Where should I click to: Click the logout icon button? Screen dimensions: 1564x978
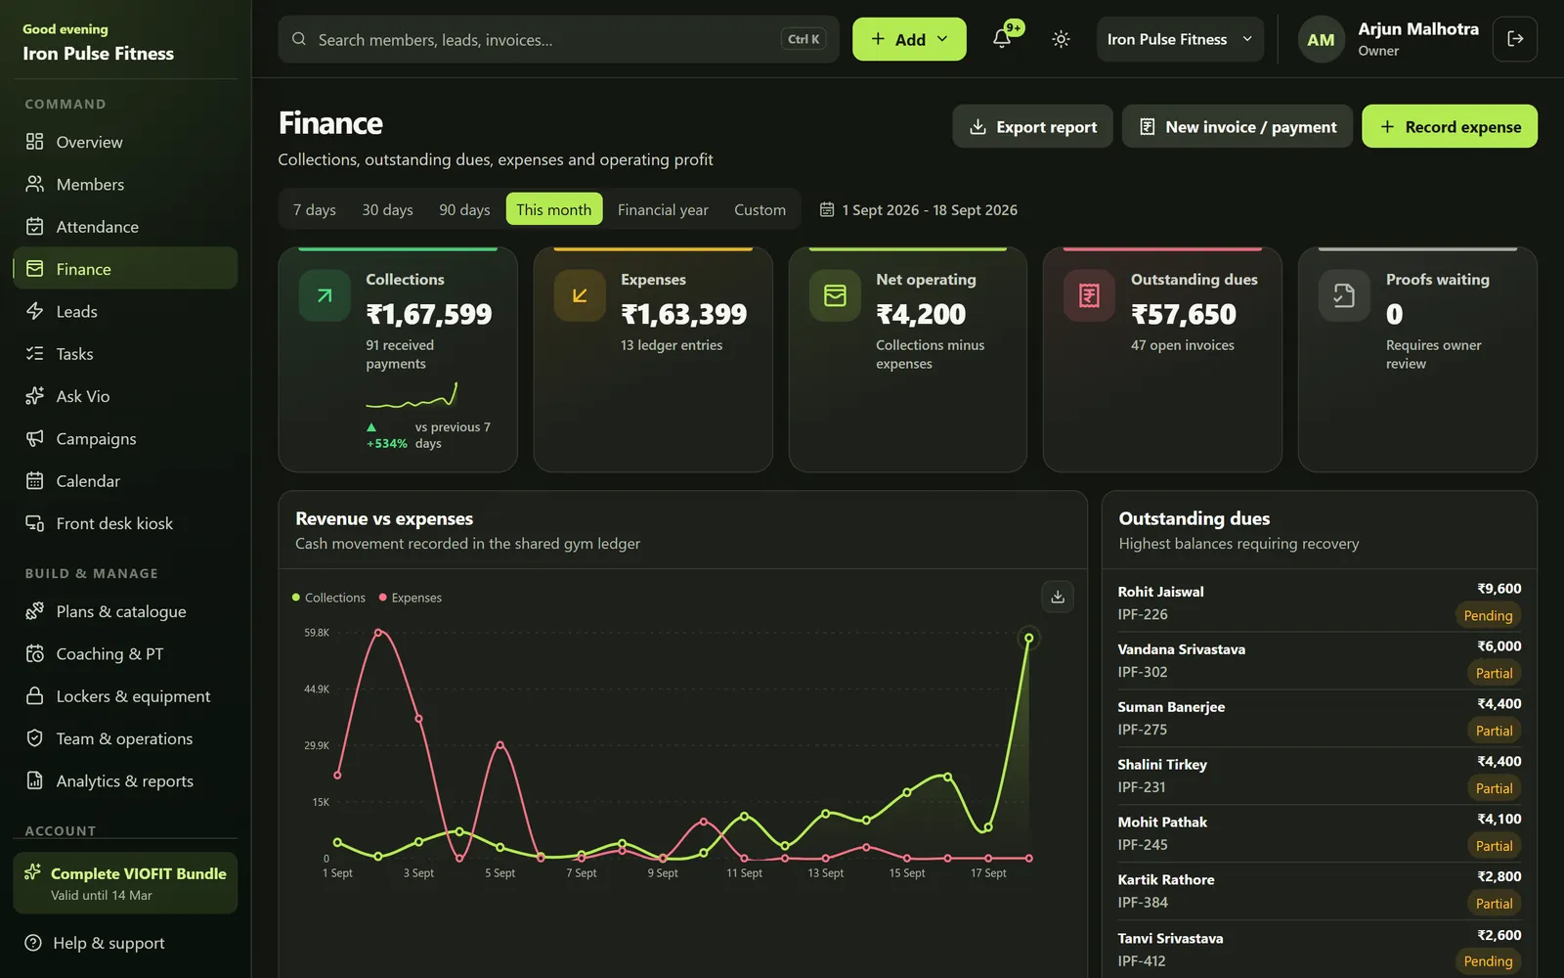(x=1515, y=39)
